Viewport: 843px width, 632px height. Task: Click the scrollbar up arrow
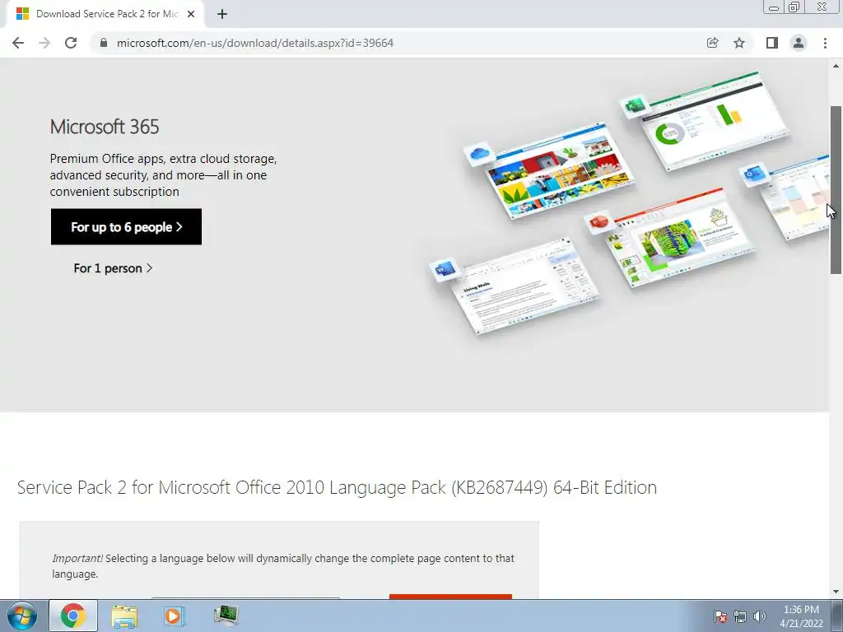coord(836,66)
